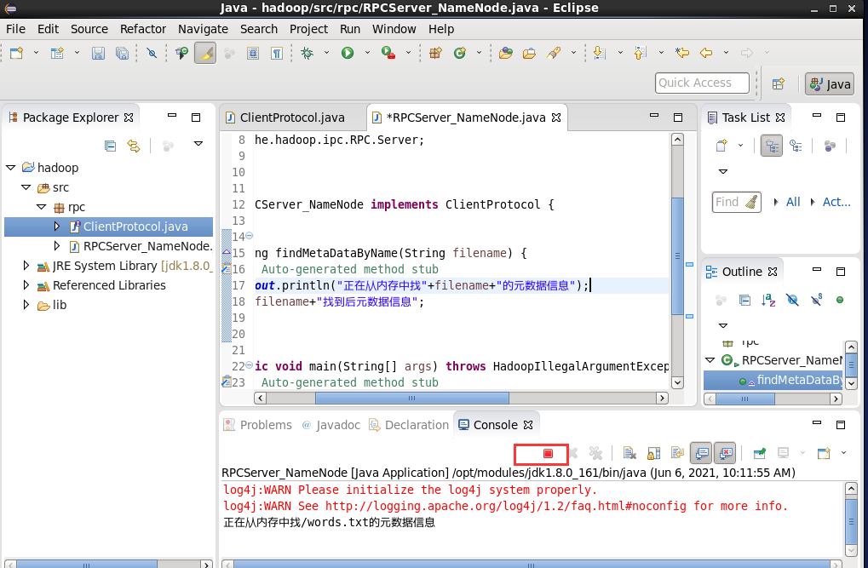Toggle Show Console on standard error
Viewport: 868px width, 568px height.
[725, 453]
